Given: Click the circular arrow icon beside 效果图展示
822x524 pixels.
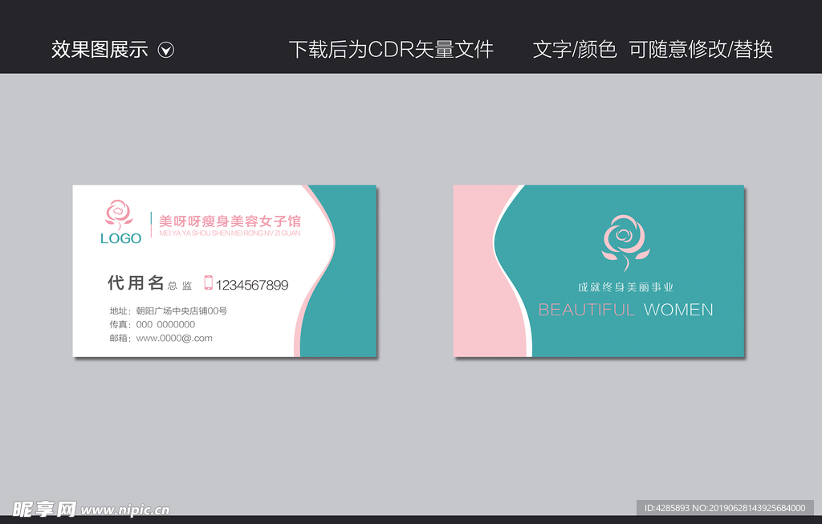Looking at the screenshot, I should [x=166, y=50].
